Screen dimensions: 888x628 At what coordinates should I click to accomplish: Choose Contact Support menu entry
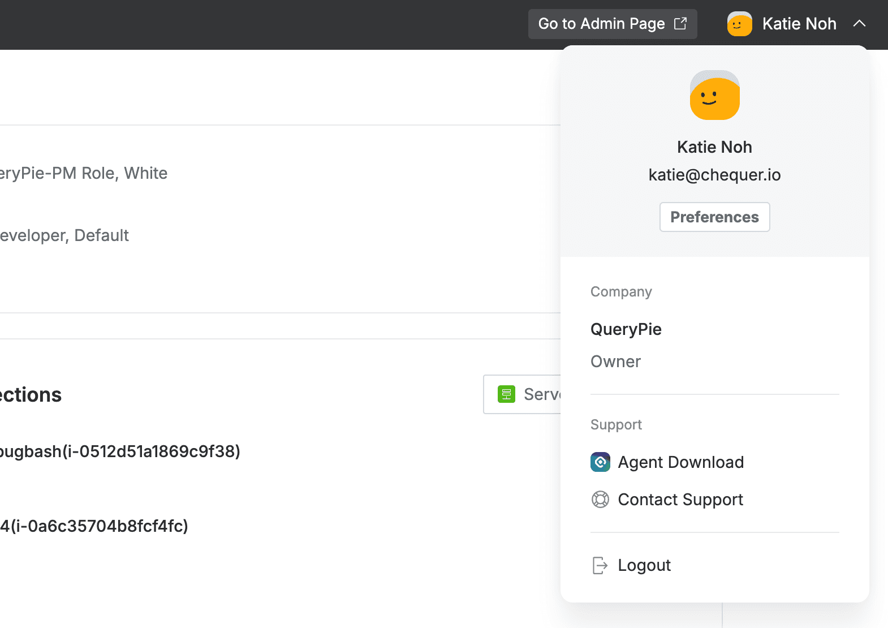680,500
